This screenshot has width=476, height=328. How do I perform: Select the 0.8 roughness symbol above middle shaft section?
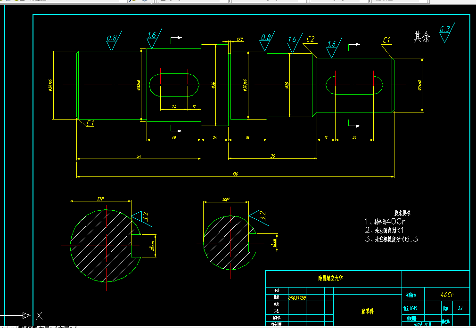point(265,37)
